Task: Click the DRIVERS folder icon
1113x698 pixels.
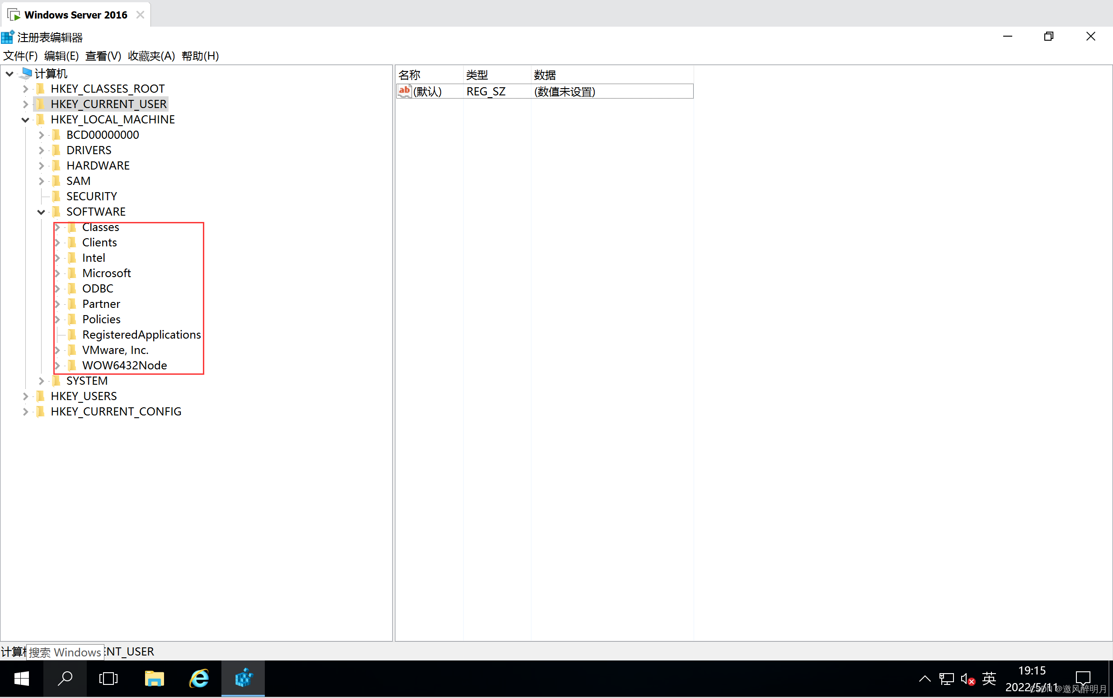Action: click(x=56, y=150)
